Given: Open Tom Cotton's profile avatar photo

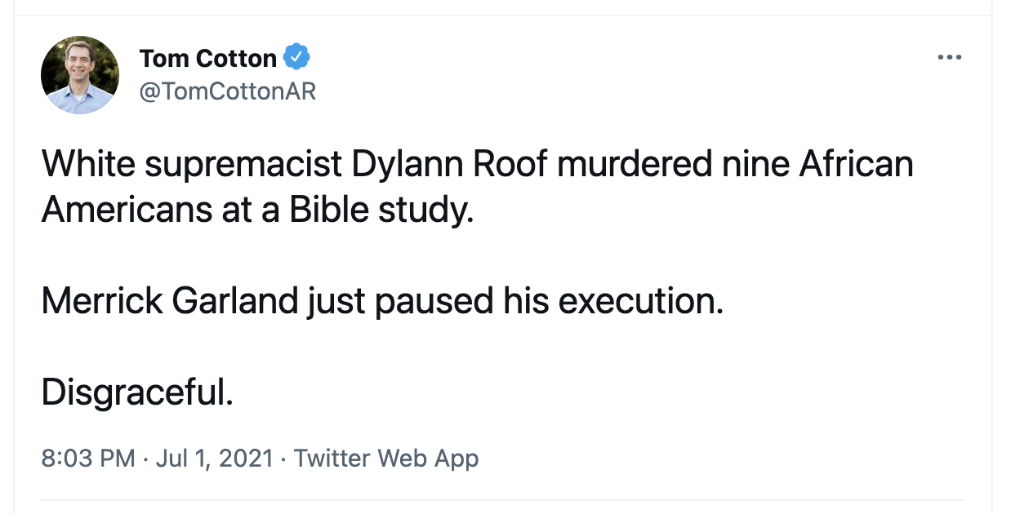Looking at the screenshot, I should point(80,75).
